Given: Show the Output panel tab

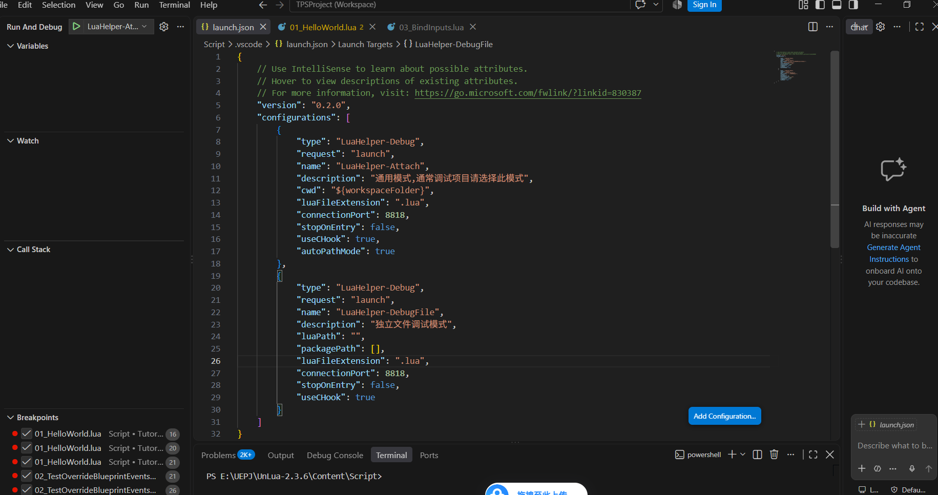Looking at the screenshot, I should 281,455.
